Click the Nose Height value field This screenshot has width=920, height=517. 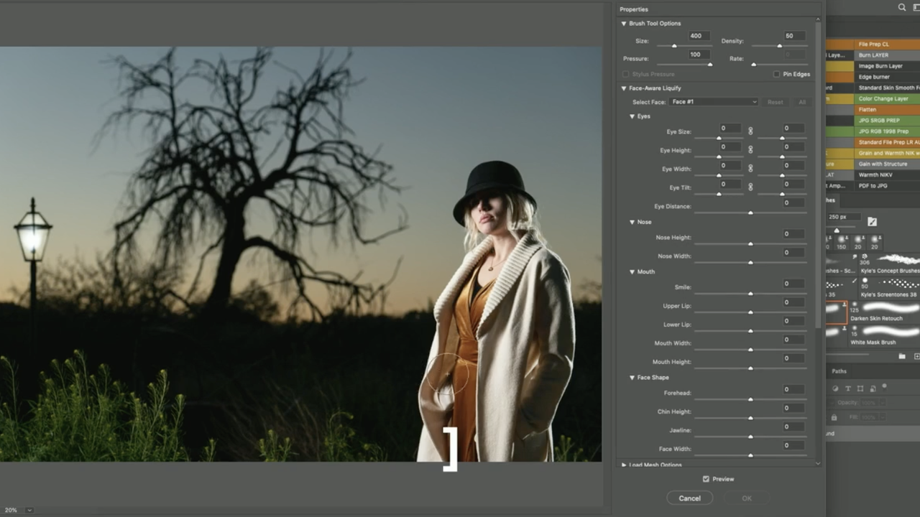(793, 234)
